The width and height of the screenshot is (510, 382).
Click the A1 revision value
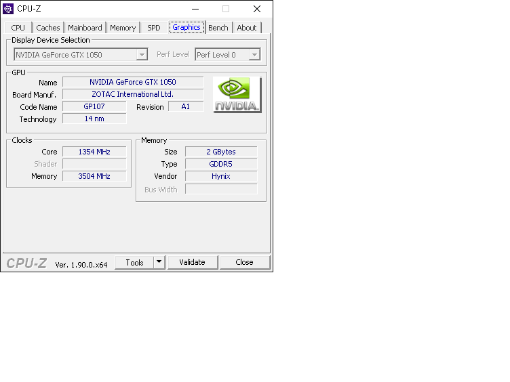[186, 106]
